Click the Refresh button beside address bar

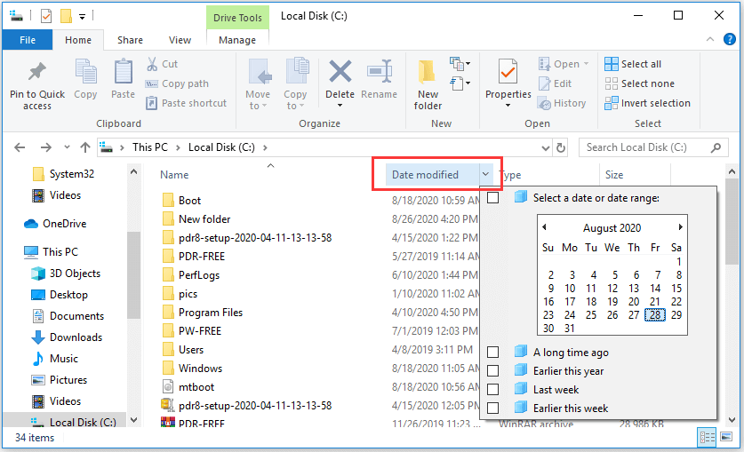561,147
